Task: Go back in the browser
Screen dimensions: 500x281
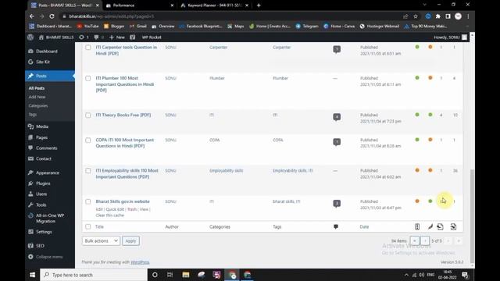Action: [x=31, y=16]
